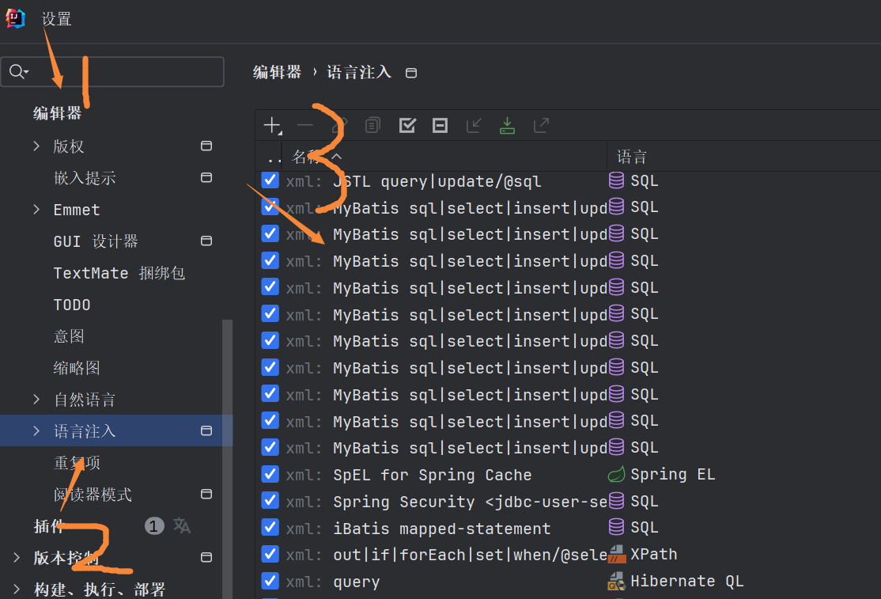Expand the 构建、执行、部署 node

click(17, 589)
